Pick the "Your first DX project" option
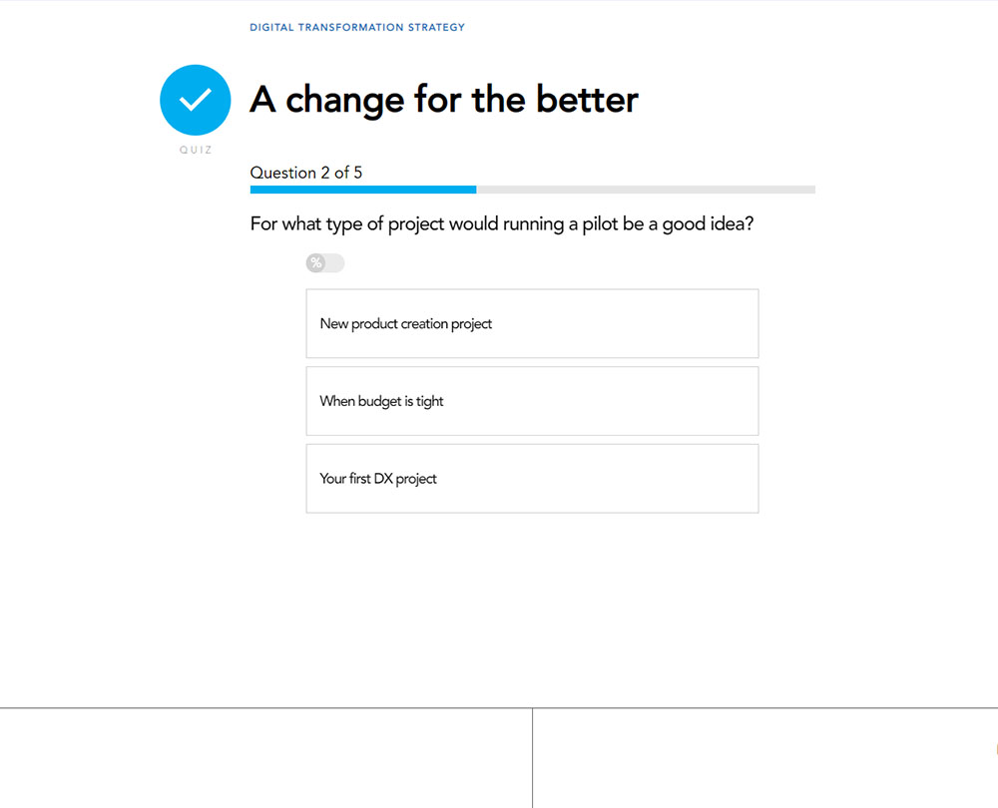The image size is (998, 808). (x=532, y=479)
